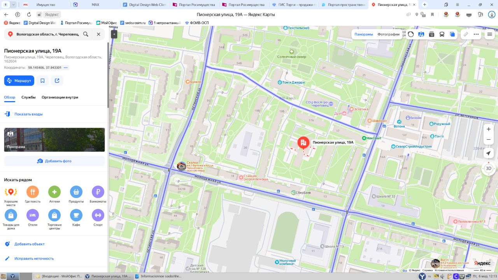Switch to the Службы tab

tap(28, 97)
